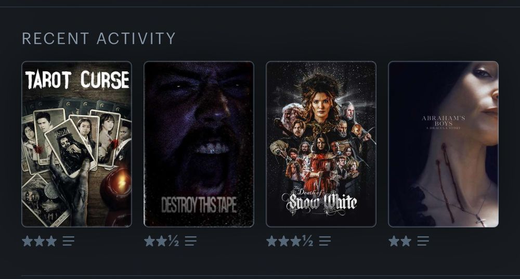
Task: Click the Destroy This Tape title on the poster
Action: (x=199, y=205)
